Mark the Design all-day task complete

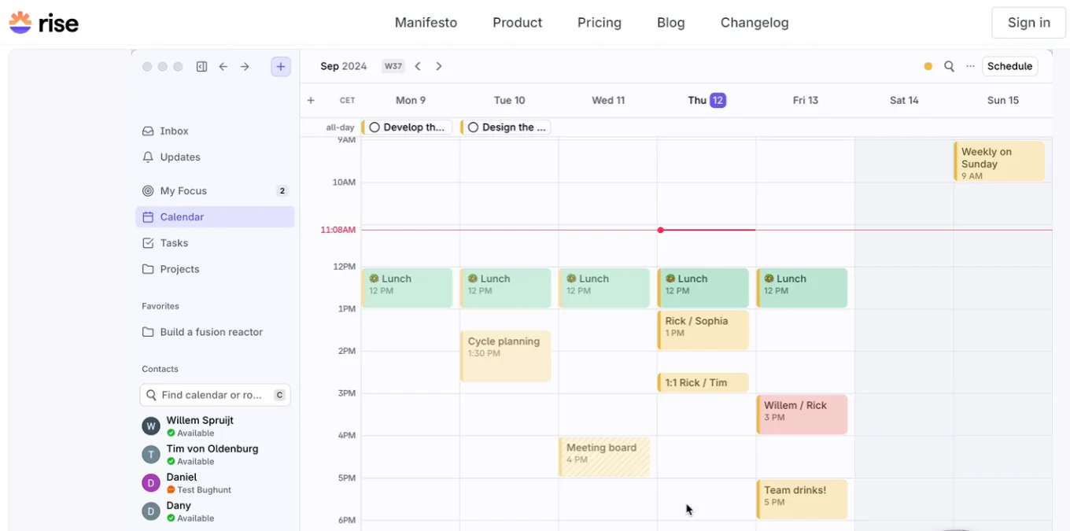tap(473, 127)
